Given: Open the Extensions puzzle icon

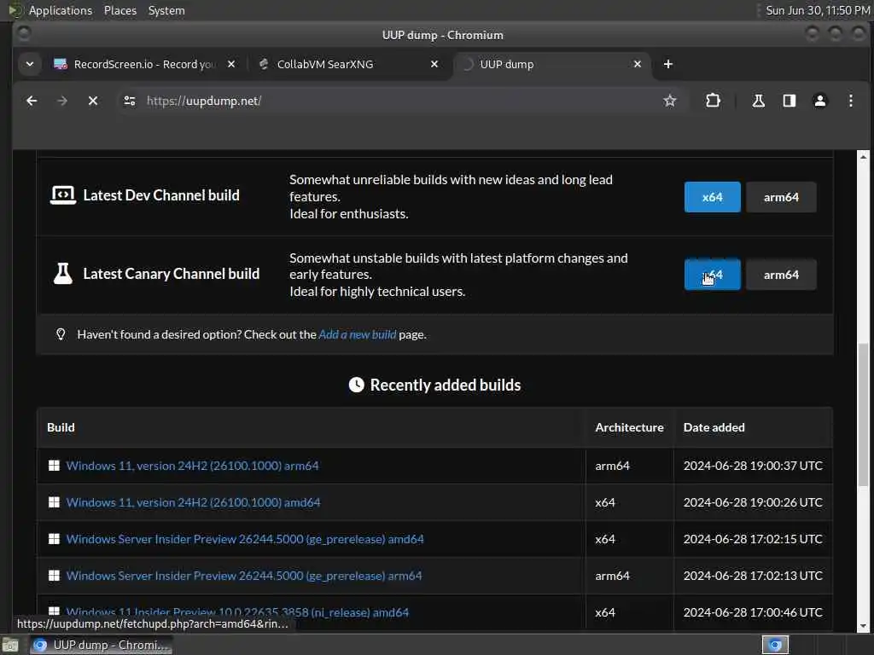Looking at the screenshot, I should 713,101.
